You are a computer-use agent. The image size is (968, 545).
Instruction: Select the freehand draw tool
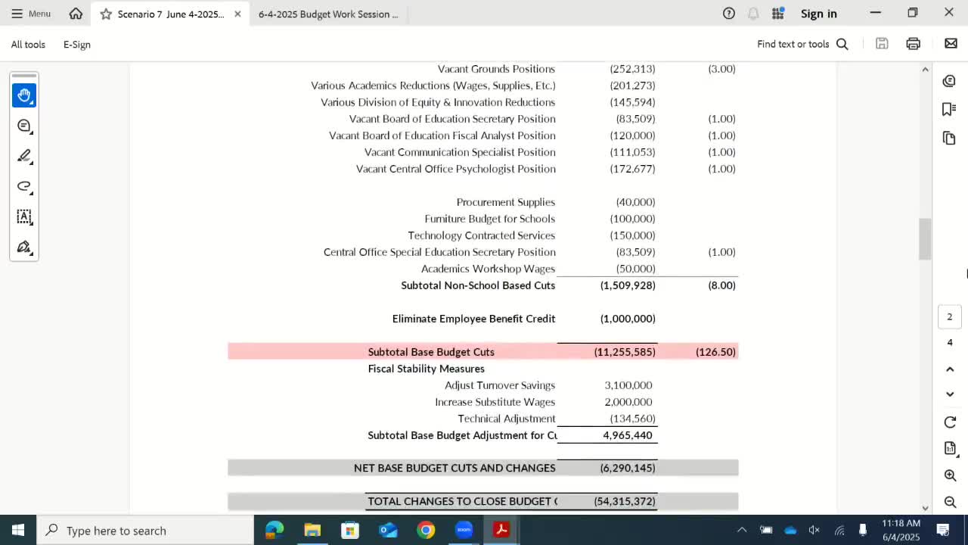point(24,186)
